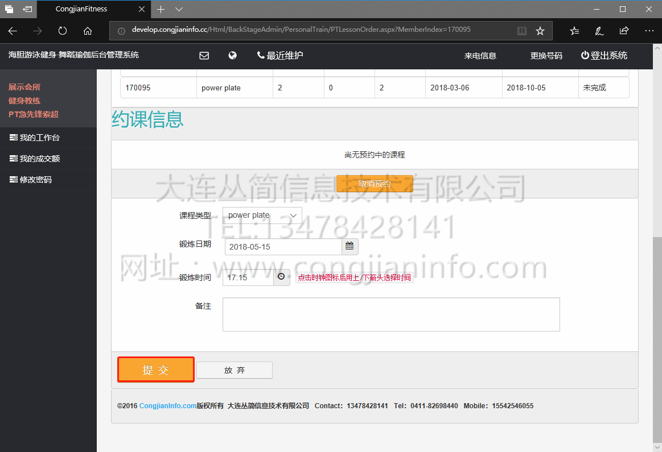Click the globe icon in header

232,55
